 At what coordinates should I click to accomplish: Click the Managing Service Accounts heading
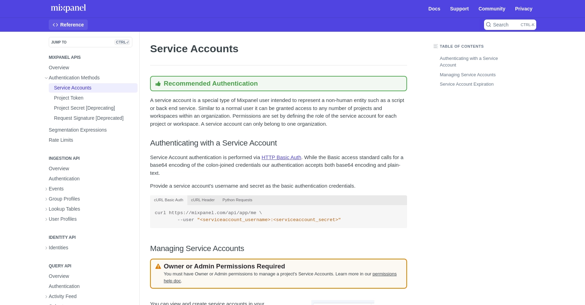pos(197,249)
